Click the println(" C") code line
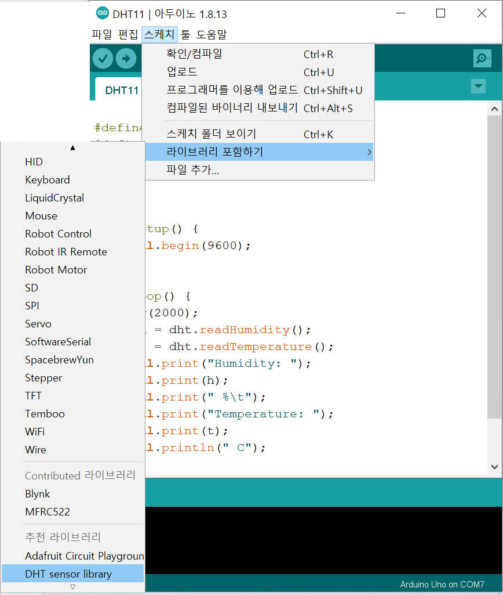Screen dimensions: 503x595 [x=206, y=448]
